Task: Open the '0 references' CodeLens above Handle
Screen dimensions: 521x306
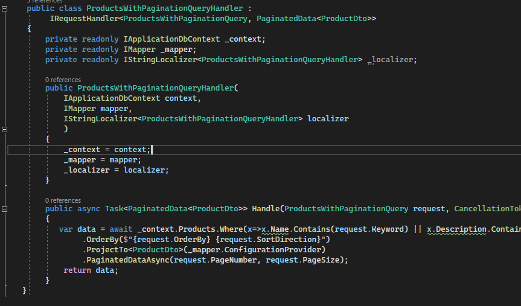Action: point(63,200)
